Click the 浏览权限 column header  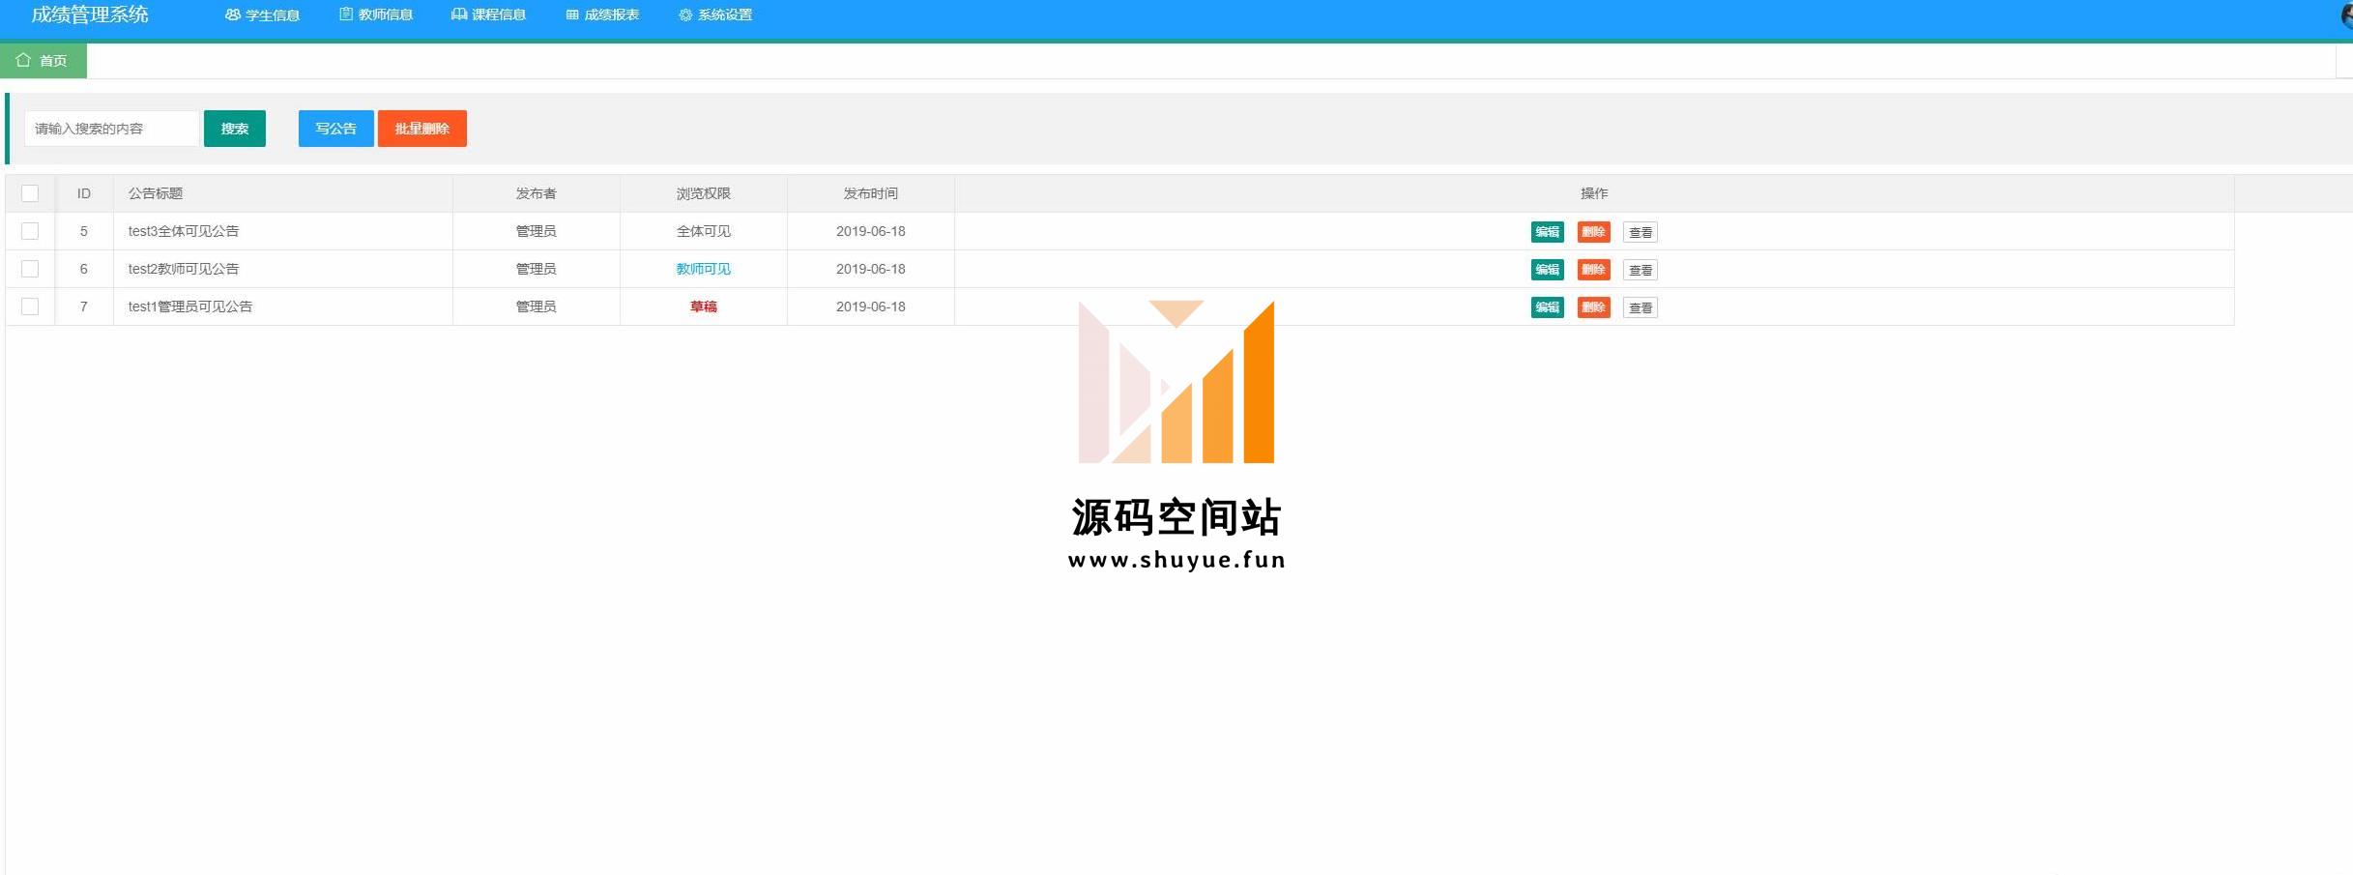click(x=704, y=193)
